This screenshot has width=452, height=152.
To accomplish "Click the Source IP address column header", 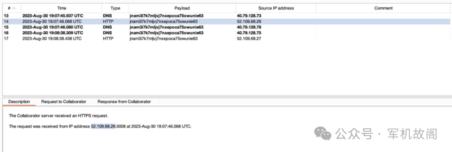I will click(x=276, y=8).
